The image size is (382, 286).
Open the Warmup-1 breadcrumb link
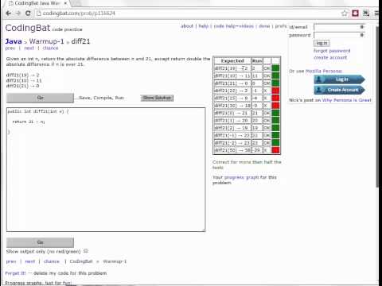point(47,41)
